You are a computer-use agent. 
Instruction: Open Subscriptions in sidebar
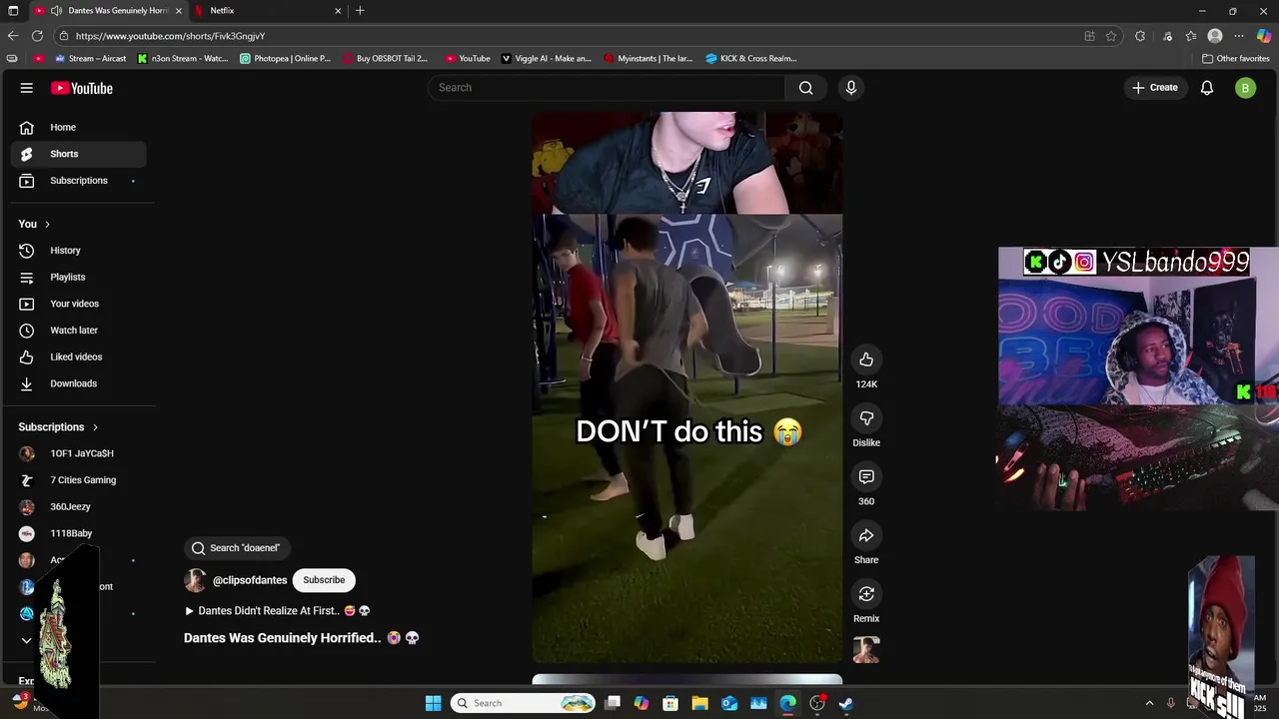(x=79, y=181)
